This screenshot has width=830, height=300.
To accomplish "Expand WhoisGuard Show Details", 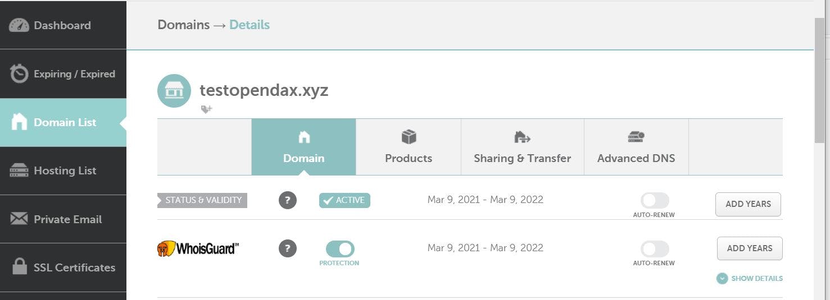I will click(x=750, y=278).
